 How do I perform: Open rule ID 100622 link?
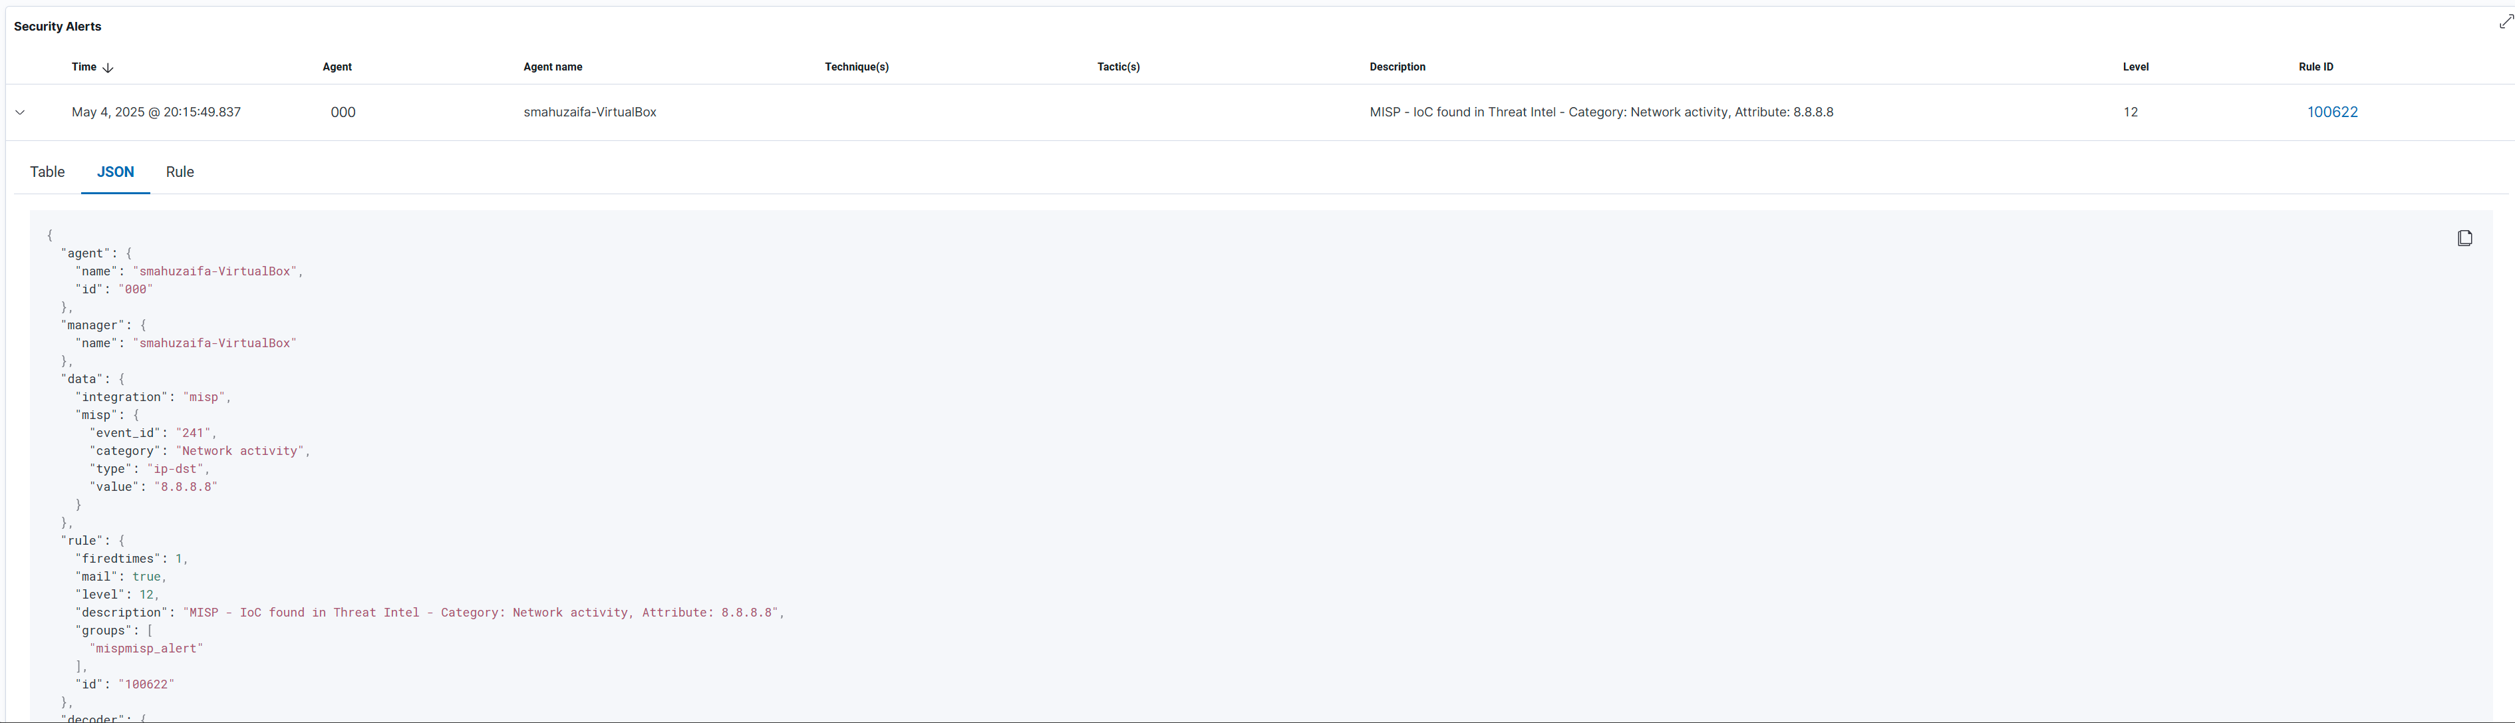click(x=2333, y=112)
